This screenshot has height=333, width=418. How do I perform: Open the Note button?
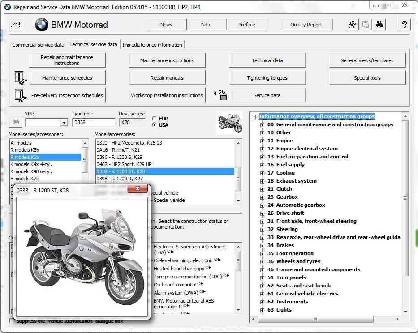(x=207, y=25)
